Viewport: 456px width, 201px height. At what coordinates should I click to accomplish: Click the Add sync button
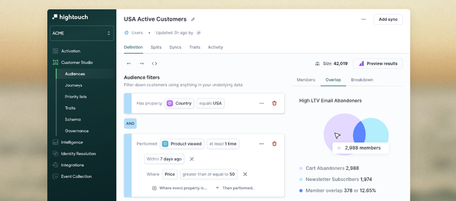point(388,20)
